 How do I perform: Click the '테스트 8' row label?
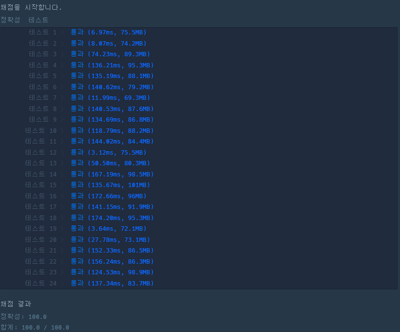pyautogui.click(x=43, y=109)
